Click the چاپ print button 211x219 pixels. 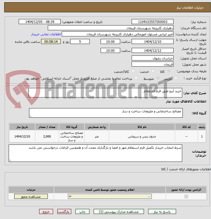pyautogui.click(x=82, y=212)
